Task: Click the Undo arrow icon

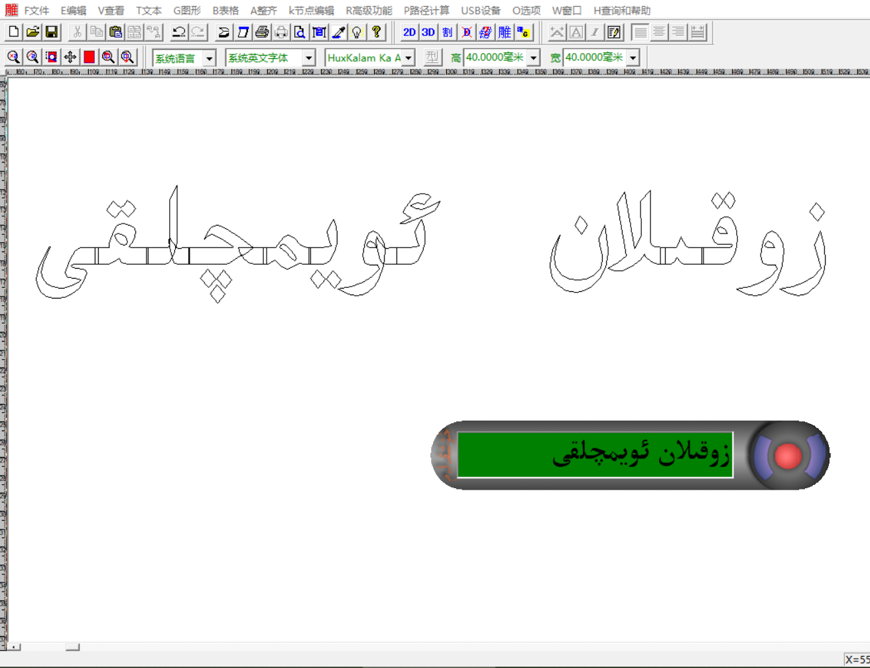Action: click(x=178, y=32)
